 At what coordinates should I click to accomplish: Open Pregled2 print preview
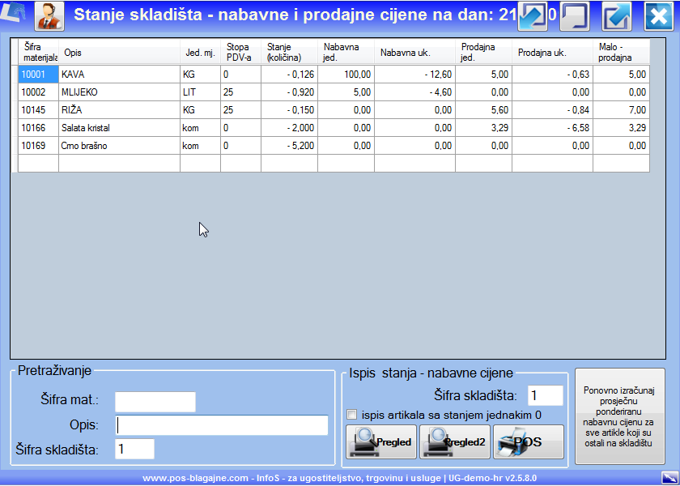[454, 442]
